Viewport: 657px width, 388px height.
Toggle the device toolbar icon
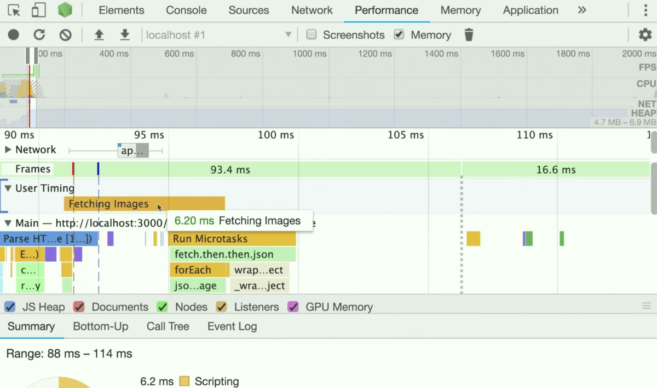(x=38, y=10)
